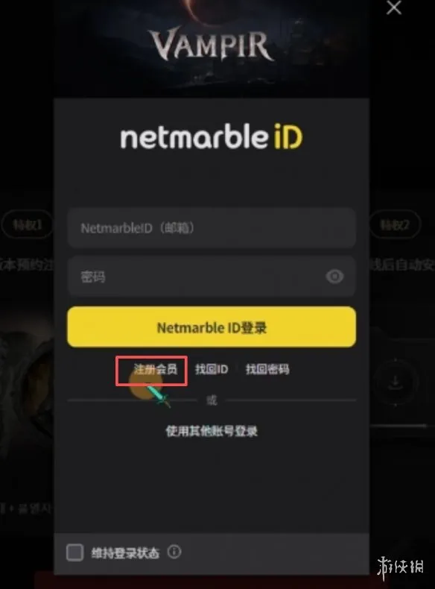Image resolution: width=435 pixels, height=589 pixels.
Task: Enable the 维持登录状态 checkbox
Action: (x=74, y=552)
